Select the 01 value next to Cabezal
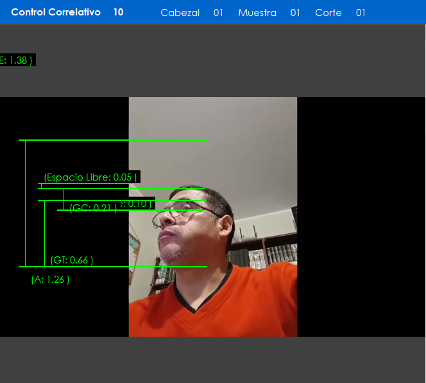The image size is (426, 383). click(x=218, y=13)
